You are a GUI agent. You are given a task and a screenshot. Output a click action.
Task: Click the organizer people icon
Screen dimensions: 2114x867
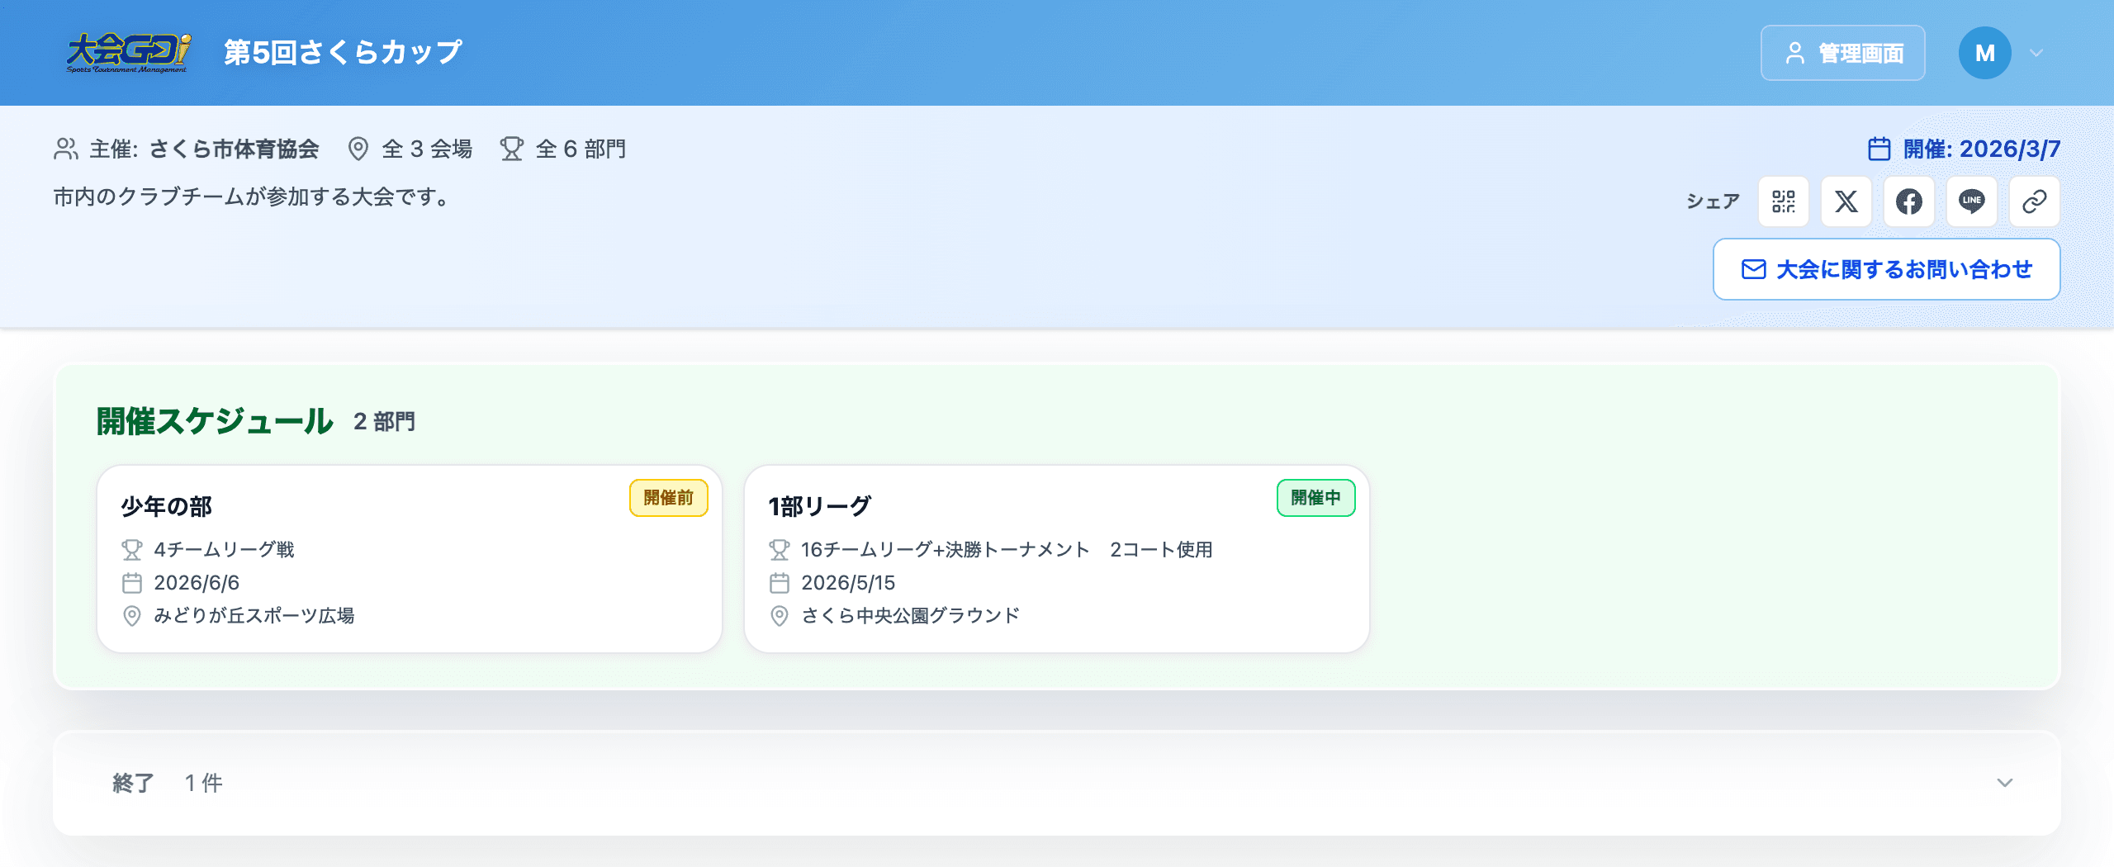[66, 149]
